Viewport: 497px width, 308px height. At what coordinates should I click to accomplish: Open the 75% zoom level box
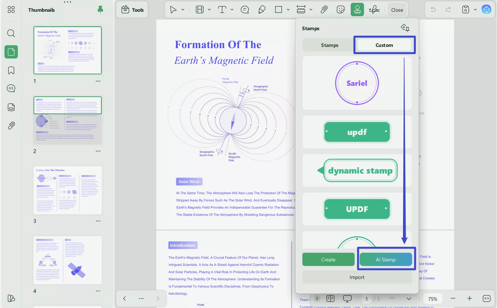coord(432,299)
